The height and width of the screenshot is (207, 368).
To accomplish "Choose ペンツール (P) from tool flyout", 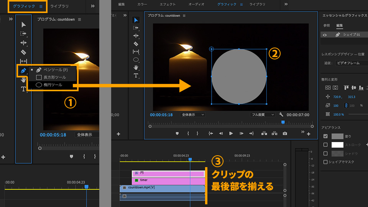I will pyautogui.click(x=53, y=70).
